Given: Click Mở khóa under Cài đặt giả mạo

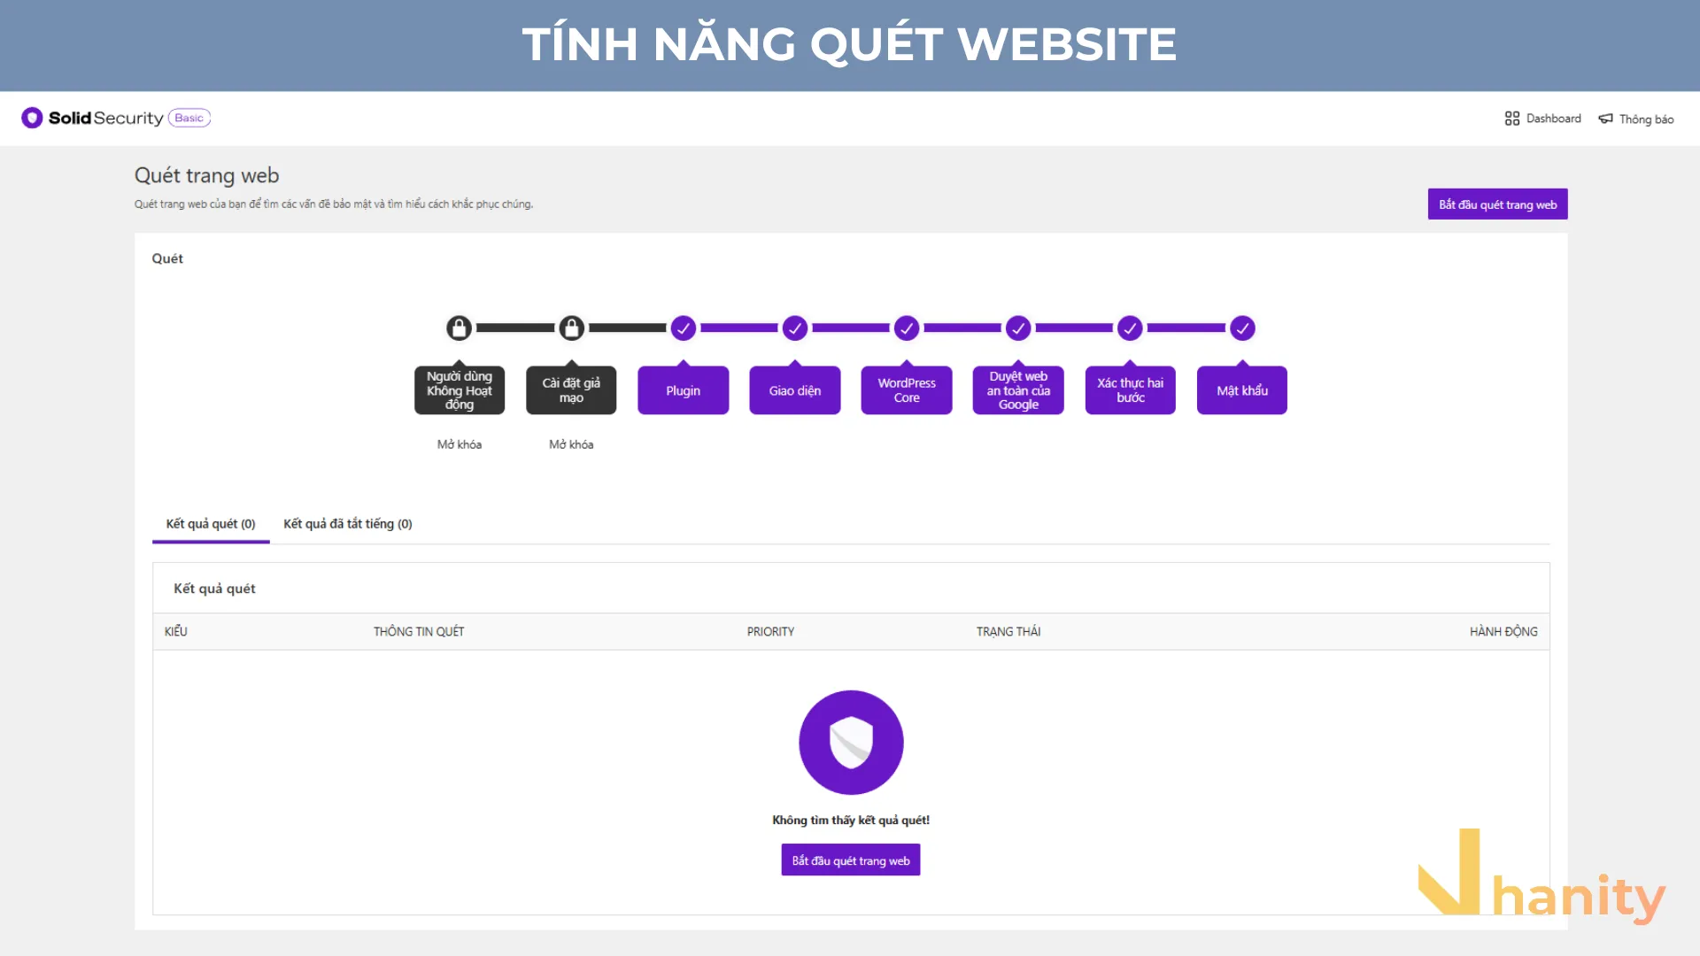Looking at the screenshot, I should point(571,444).
